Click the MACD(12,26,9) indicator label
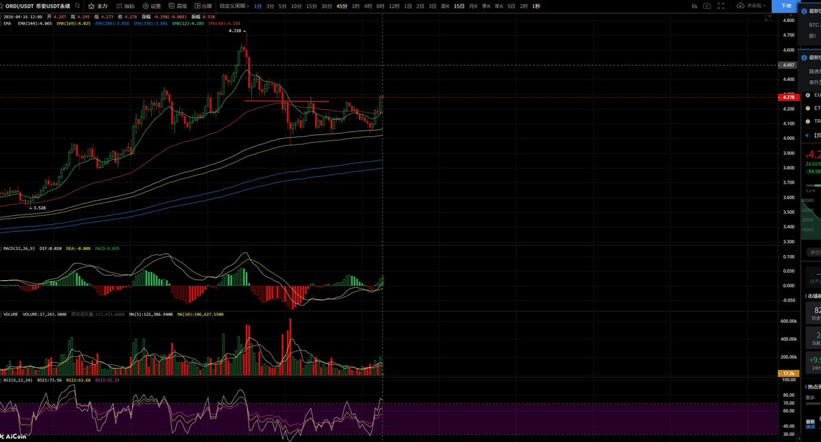The width and height of the screenshot is (821, 442). coord(19,249)
